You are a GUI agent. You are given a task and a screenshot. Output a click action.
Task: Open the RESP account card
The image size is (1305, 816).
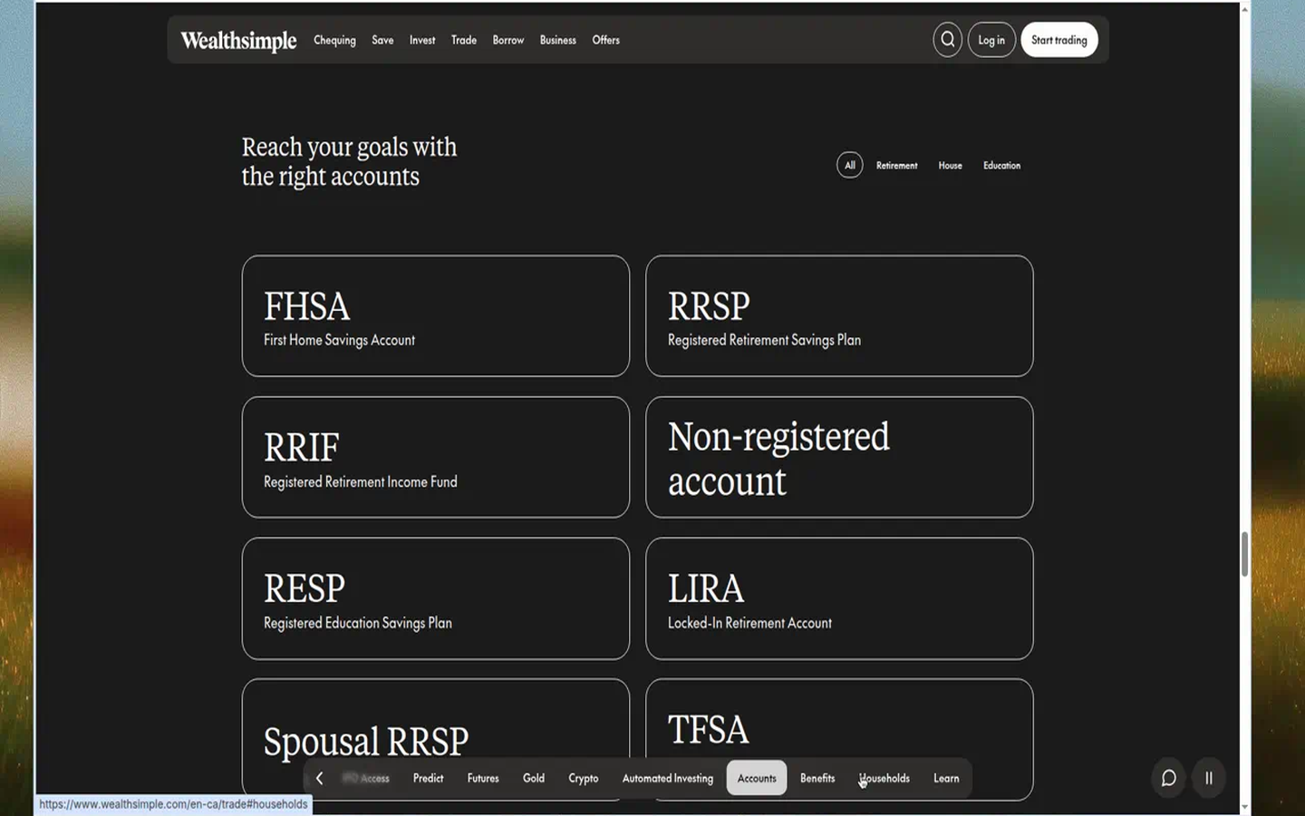pos(436,598)
